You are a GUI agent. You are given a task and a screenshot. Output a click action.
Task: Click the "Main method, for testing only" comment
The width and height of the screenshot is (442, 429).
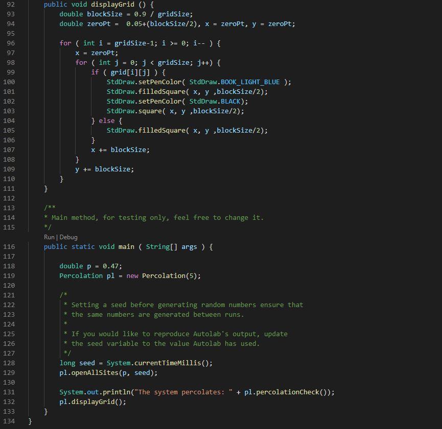coord(154,218)
